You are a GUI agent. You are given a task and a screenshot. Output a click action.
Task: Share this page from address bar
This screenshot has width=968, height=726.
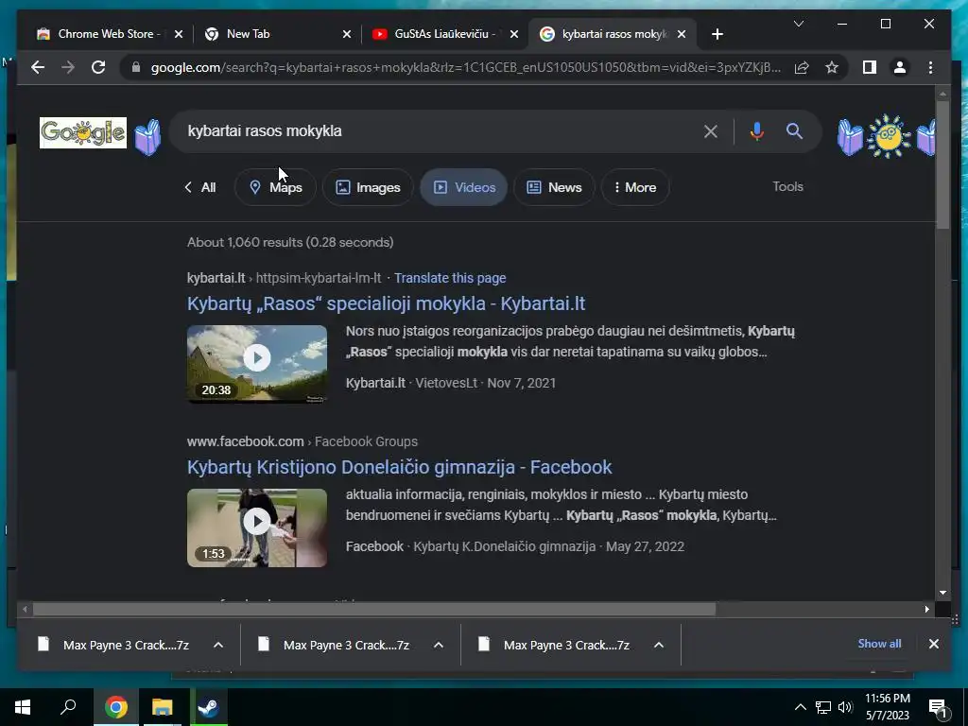(x=802, y=67)
